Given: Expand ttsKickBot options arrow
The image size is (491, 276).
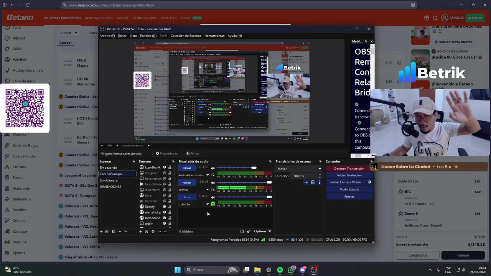Looking at the screenshot, I should click(x=208, y=204).
